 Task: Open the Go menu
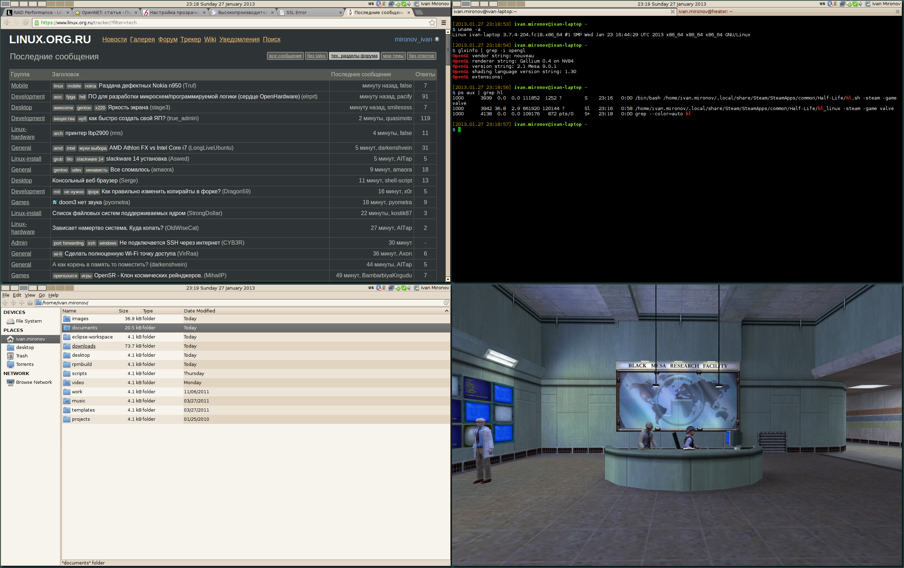[x=42, y=295]
